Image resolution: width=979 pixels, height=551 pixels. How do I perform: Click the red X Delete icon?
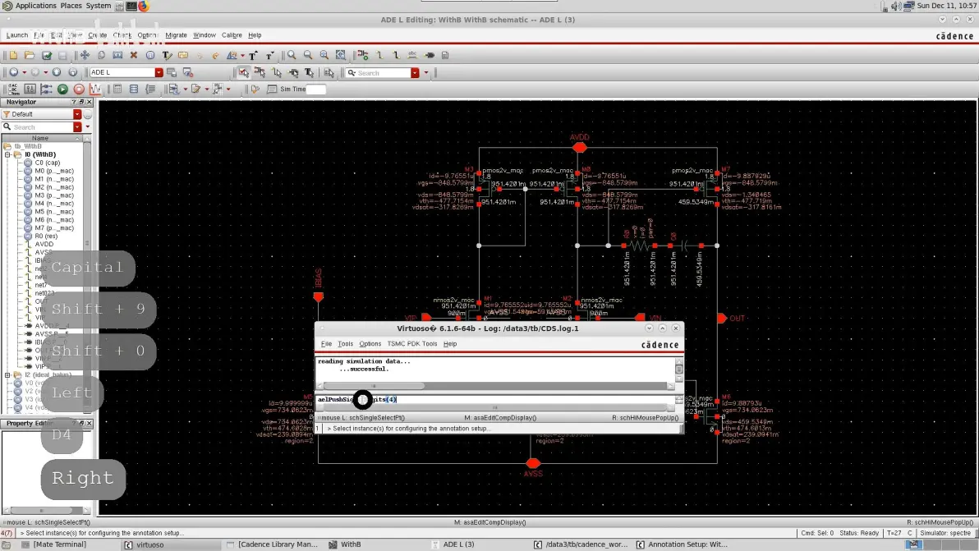134,56
